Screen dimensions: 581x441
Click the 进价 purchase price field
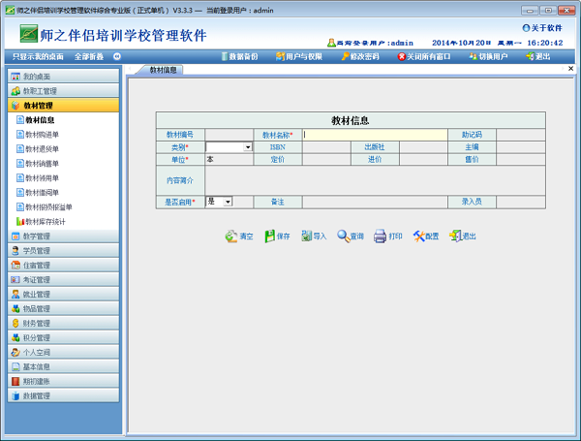[423, 160]
